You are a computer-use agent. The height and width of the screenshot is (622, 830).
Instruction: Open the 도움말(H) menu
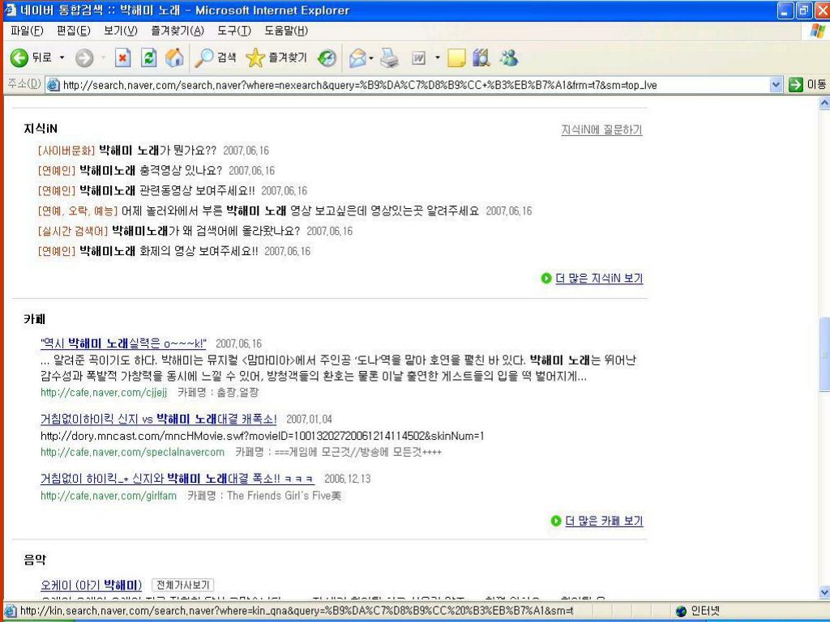coord(286,31)
